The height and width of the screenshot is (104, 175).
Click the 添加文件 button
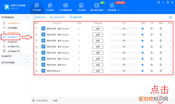(39, 17)
